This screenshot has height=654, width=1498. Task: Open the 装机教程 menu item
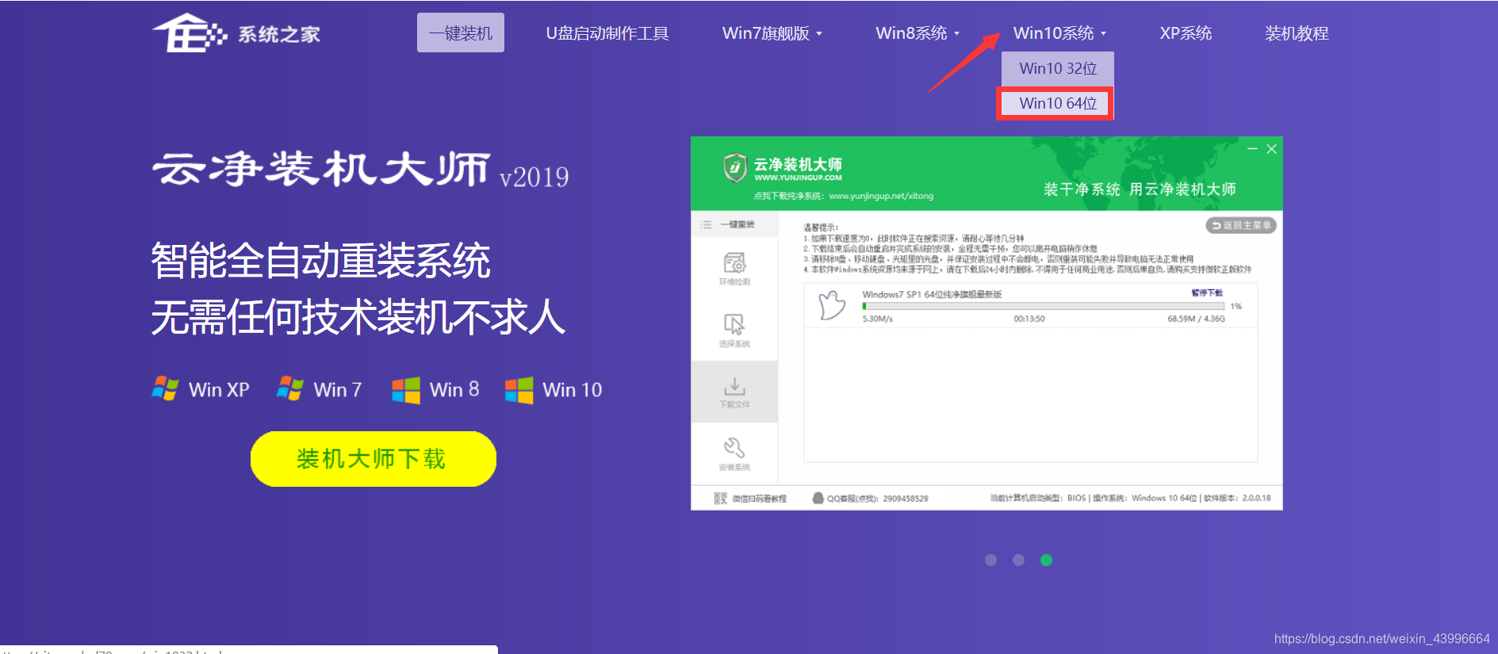click(x=1297, y=33)
